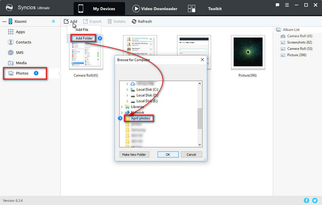Open the hamburger menu icon

point(287,5)
